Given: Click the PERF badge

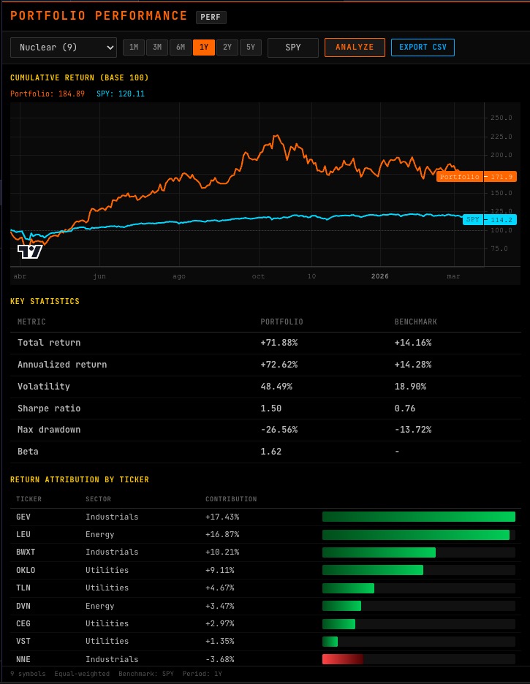Looking at the screenshot, I should [211, 17].
